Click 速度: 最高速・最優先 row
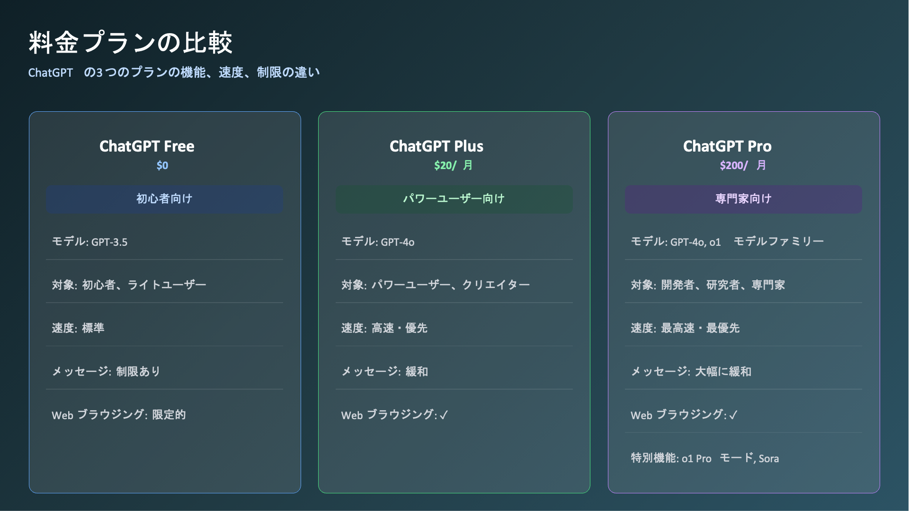Screen dimensions: 909x511 pos(743,328)
